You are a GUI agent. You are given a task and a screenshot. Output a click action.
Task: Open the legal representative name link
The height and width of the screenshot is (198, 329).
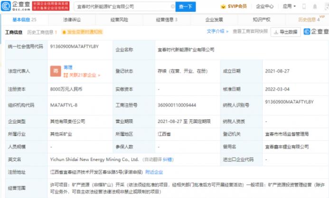pyautogui.click(x=68, y=67)
